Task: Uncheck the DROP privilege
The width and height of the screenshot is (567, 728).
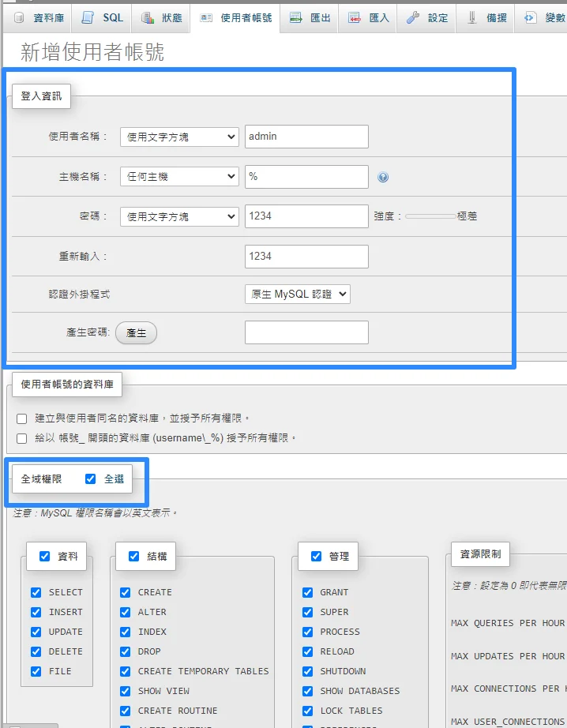Action: point(125,651)
